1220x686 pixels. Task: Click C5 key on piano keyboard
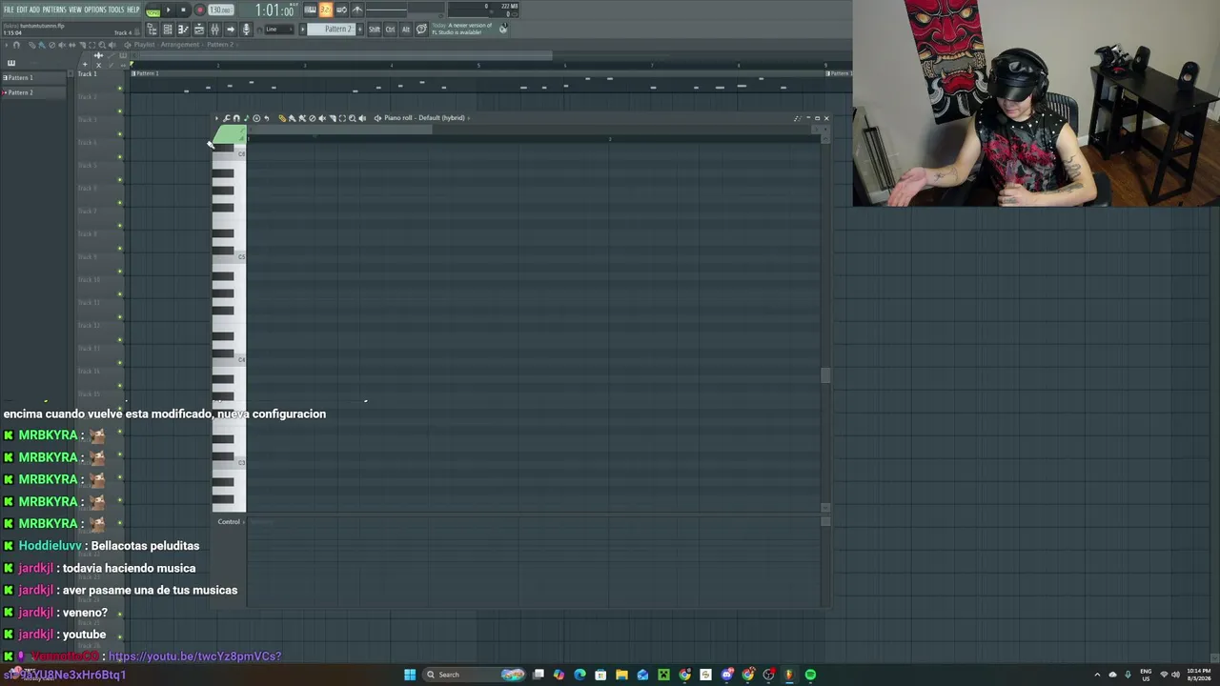[x=229, y=256]
